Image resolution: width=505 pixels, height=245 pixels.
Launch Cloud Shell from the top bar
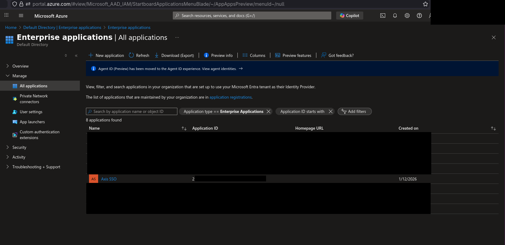click(383, 16)
